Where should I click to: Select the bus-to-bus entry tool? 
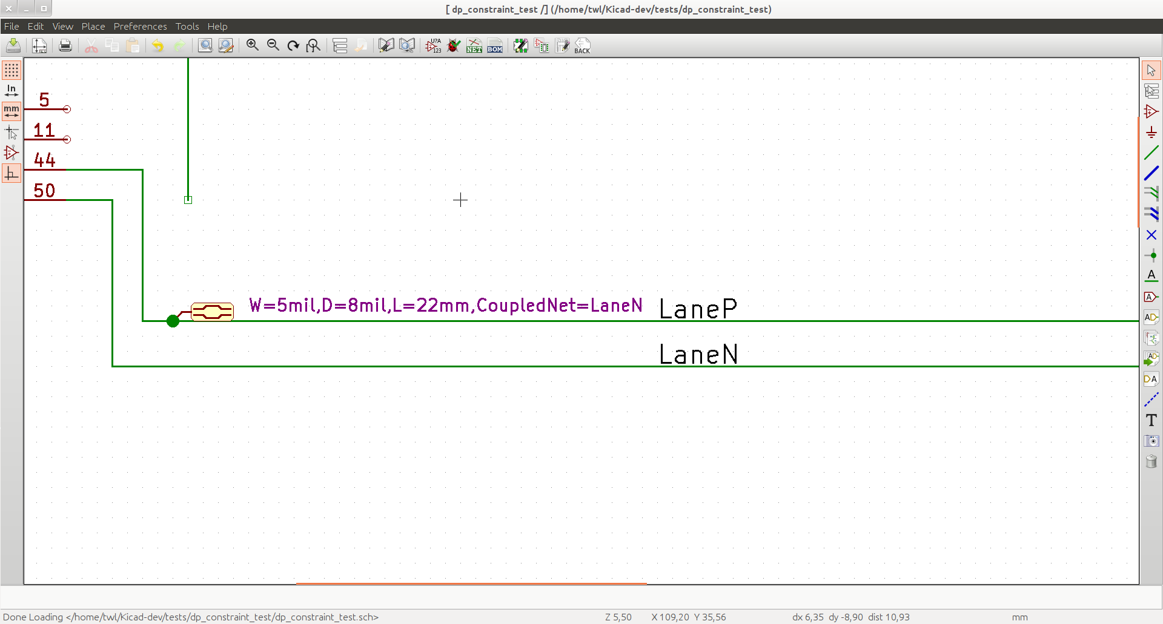1151,214
